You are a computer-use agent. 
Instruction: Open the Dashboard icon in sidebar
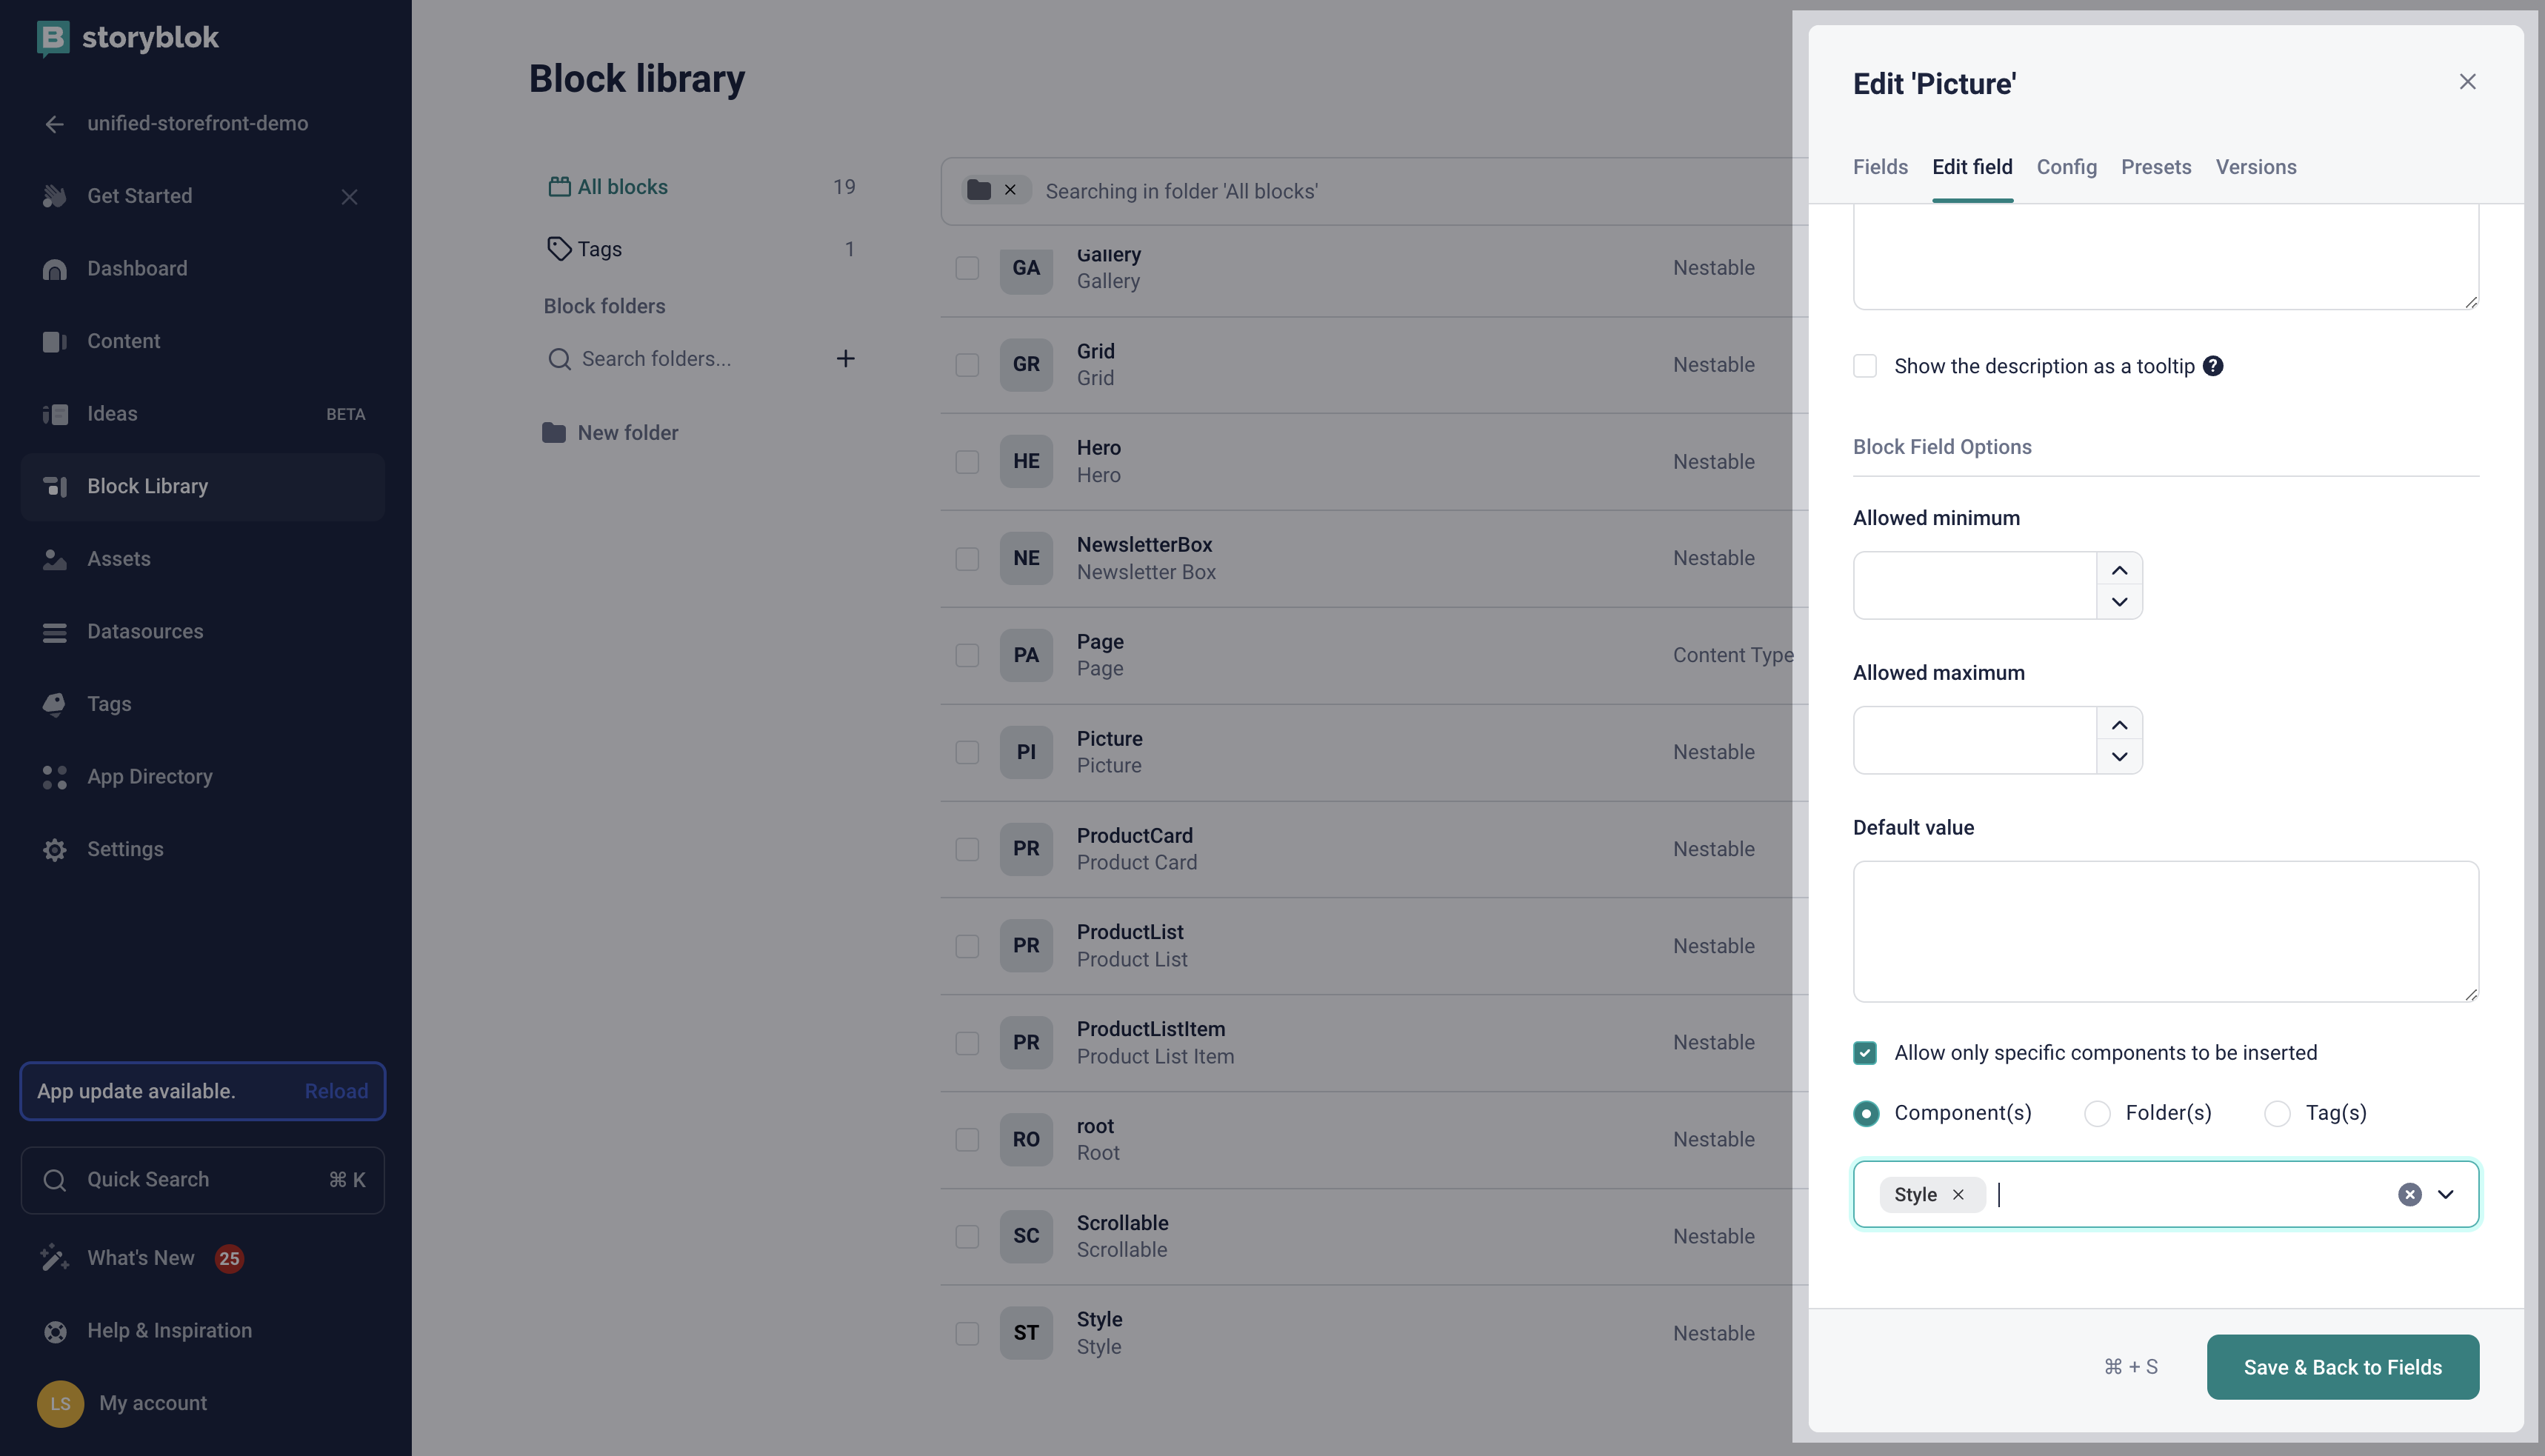coord(55,269)
